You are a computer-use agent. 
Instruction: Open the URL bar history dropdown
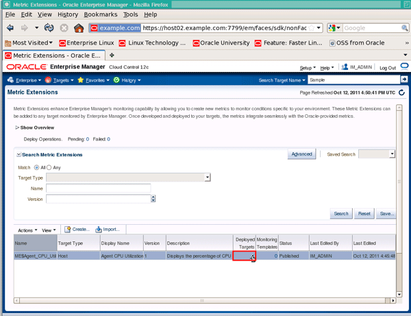coord(319,27)
